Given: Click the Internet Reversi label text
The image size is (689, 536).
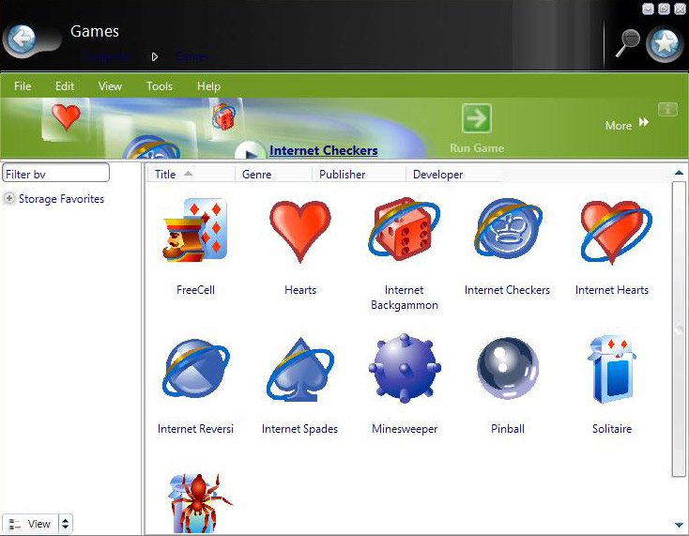Looking at the screenshot, I should tap(195, 429).
